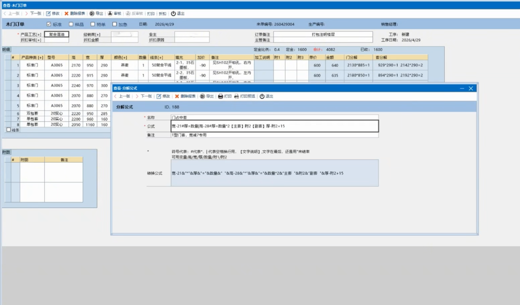Click the 业主 input field
This screenshot has height=305, width=520.
[192, 34]
